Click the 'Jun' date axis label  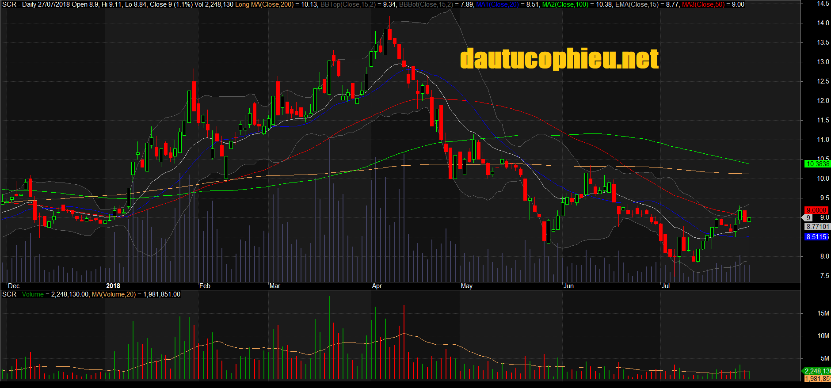(569, 286)
